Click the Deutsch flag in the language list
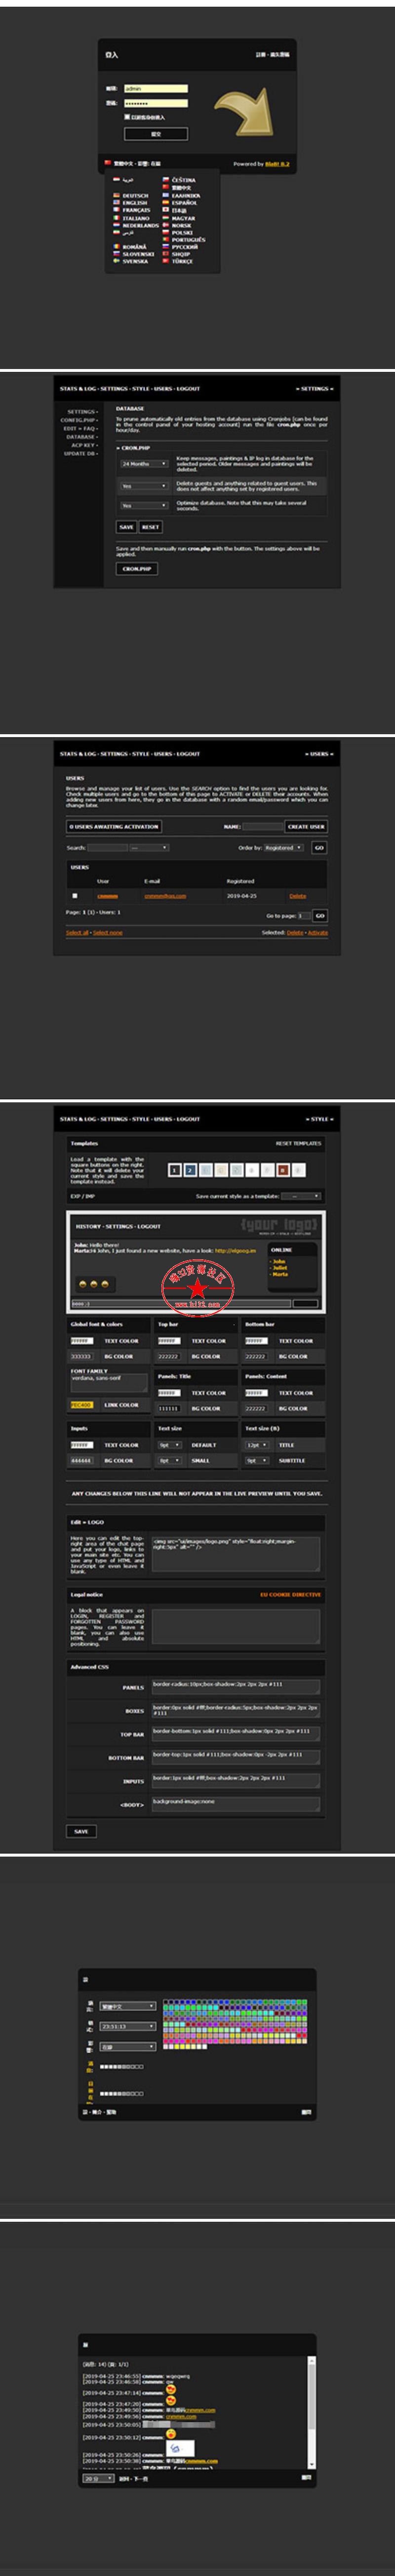 (117, 196)
